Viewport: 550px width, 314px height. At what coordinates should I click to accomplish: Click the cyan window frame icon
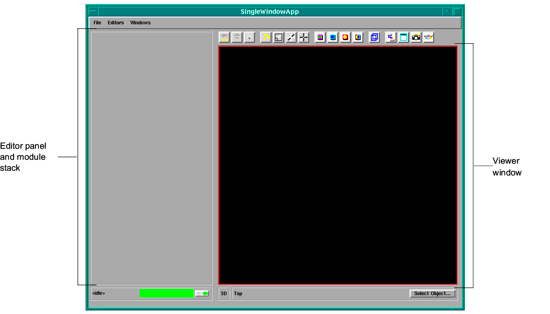(x=403, y=37)
